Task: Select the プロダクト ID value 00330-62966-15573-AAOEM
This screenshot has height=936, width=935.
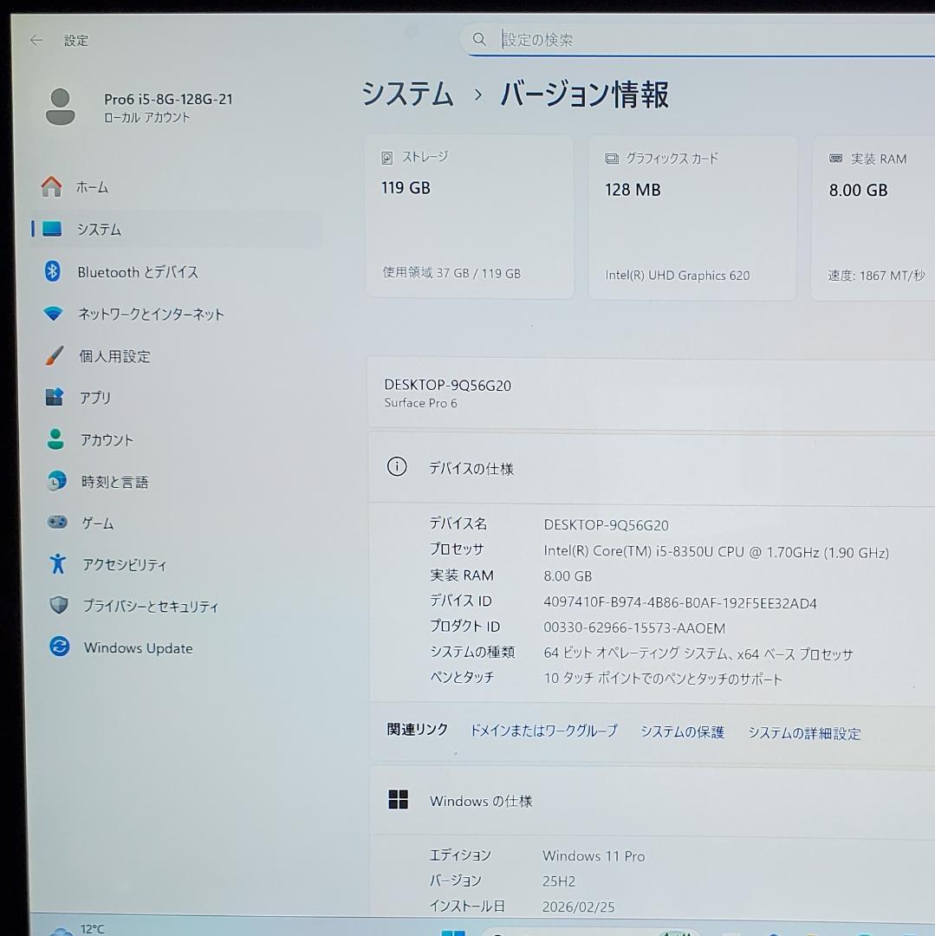Action: point(634,628)
